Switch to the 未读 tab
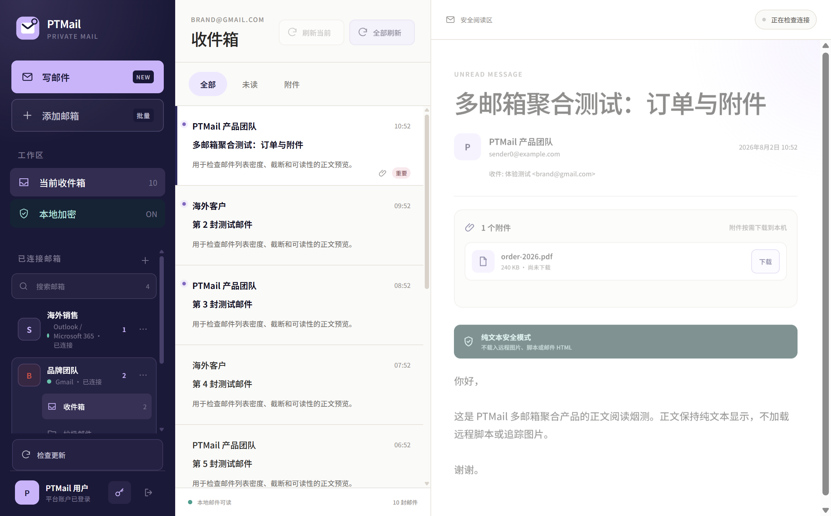This screenshot has width=831, height=516. click(x=250, y=84)
